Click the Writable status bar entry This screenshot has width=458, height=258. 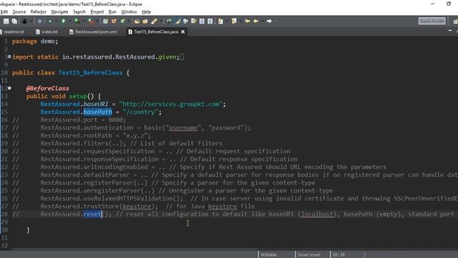coord(268,255)
